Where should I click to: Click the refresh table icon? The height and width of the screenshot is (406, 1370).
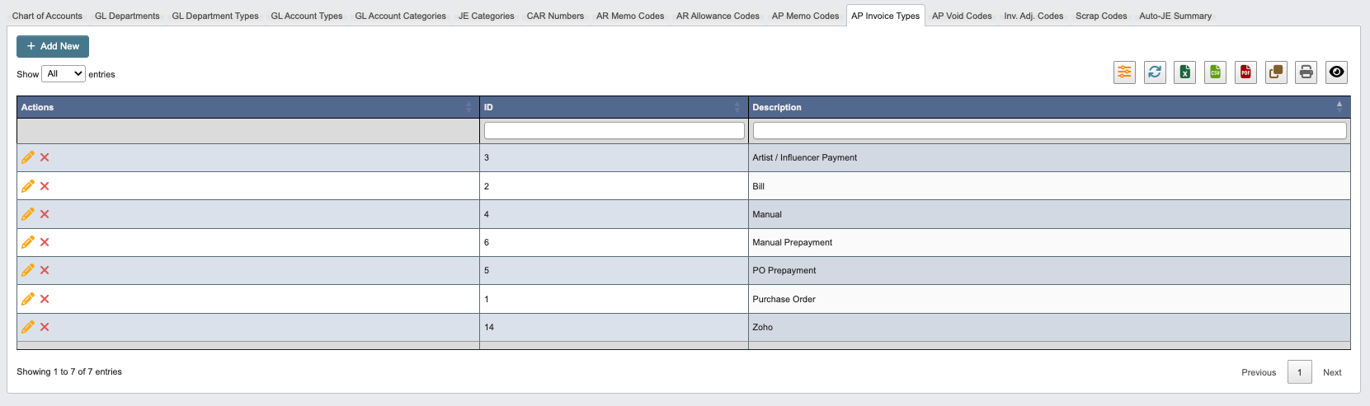click(1155, 72)
